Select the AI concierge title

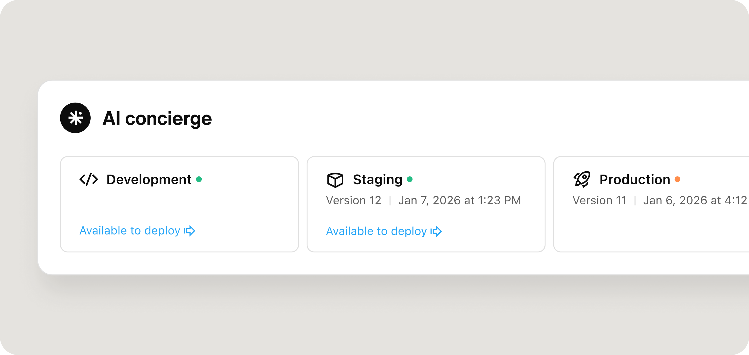(x=157, y=118)
